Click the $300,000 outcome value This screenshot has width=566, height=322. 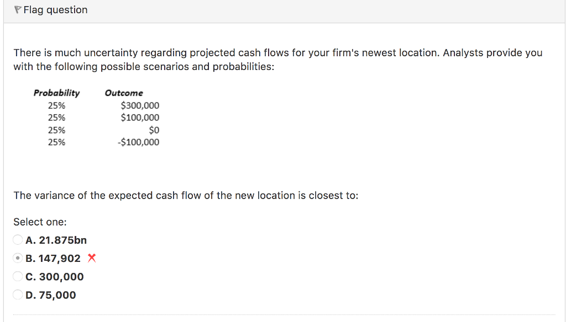(141, 105)
